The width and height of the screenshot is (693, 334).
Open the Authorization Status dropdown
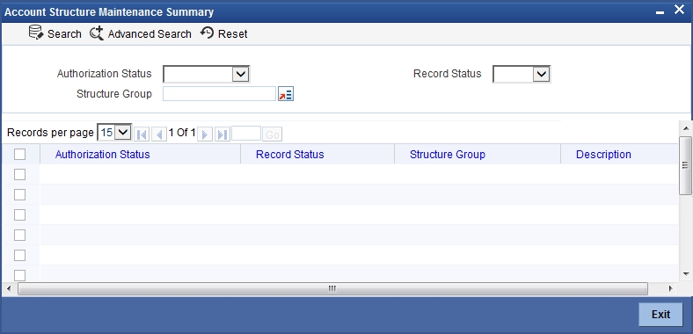tap(207, 74)
